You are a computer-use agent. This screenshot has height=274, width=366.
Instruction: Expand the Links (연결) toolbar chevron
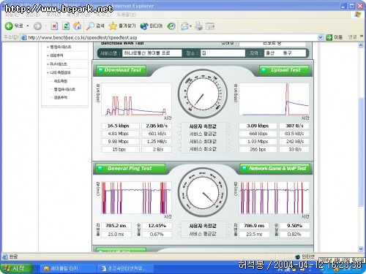[x=362, y=37]
